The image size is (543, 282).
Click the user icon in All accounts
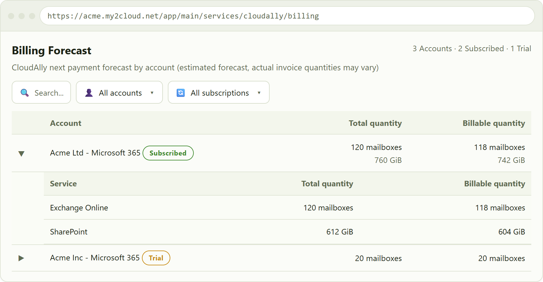click(x=89, y=93)
